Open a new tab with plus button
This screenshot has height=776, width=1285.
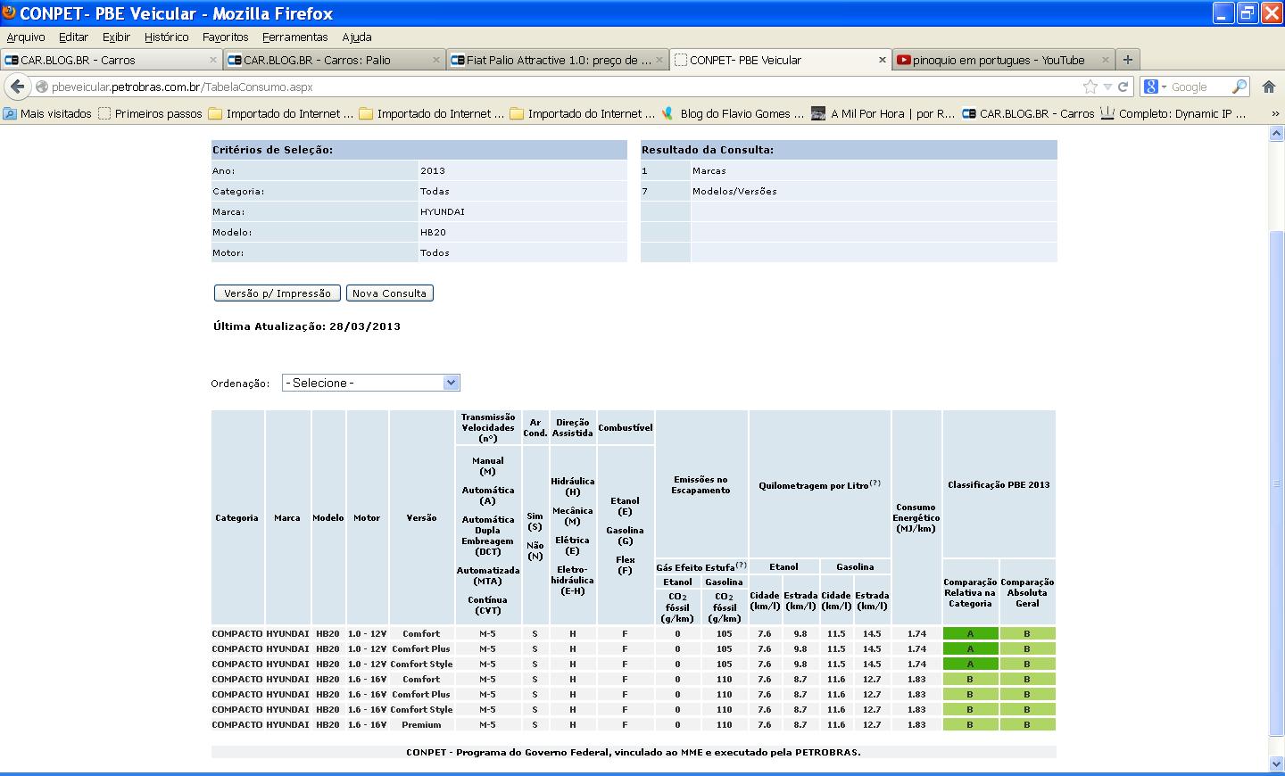click(1128, 60)
